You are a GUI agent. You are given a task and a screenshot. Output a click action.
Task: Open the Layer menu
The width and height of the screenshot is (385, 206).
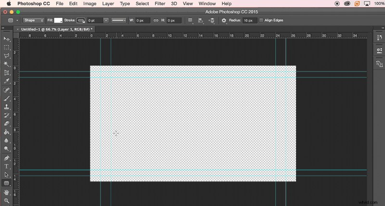coord(108,4)
